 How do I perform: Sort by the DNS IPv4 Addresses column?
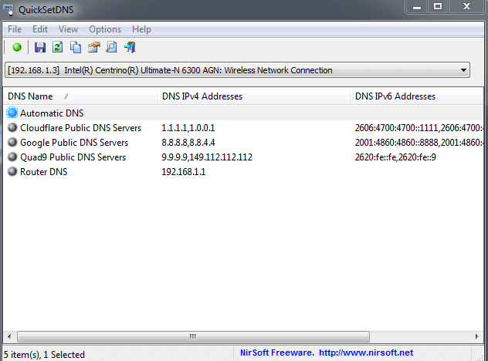[202, 96]
